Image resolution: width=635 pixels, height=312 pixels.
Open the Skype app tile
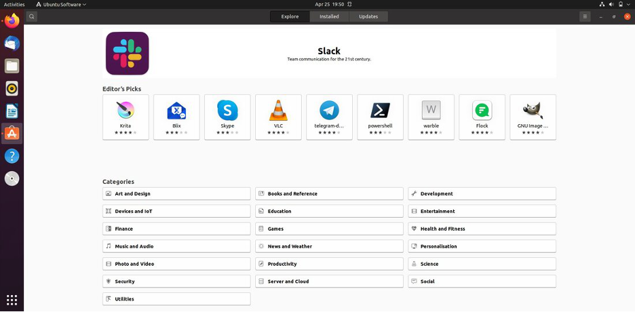227,117
